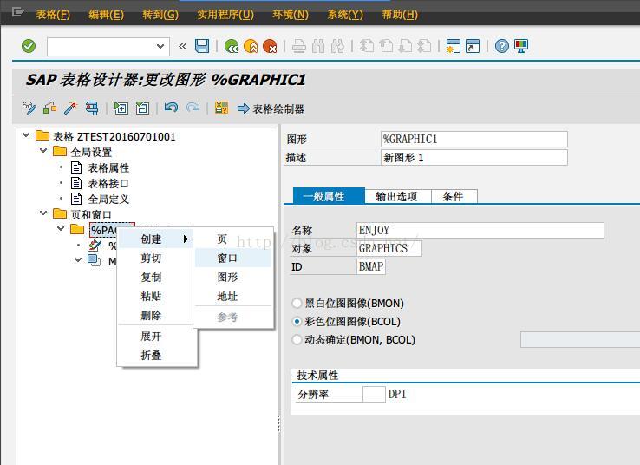Choose 复制 from the context menu

click(x=155, y=278)
